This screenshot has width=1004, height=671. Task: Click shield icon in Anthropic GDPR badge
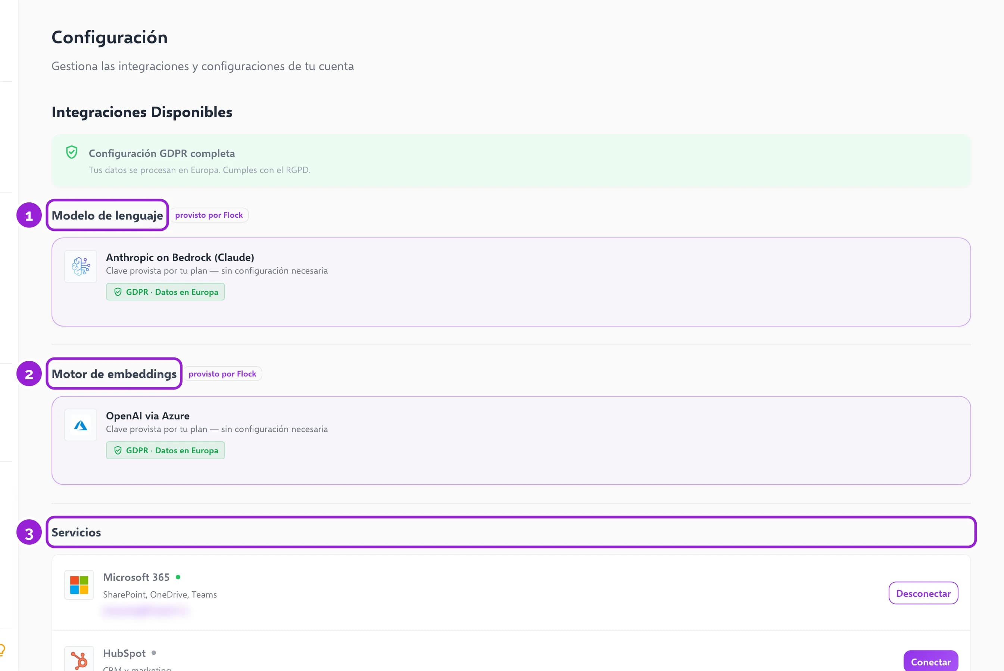118,292
